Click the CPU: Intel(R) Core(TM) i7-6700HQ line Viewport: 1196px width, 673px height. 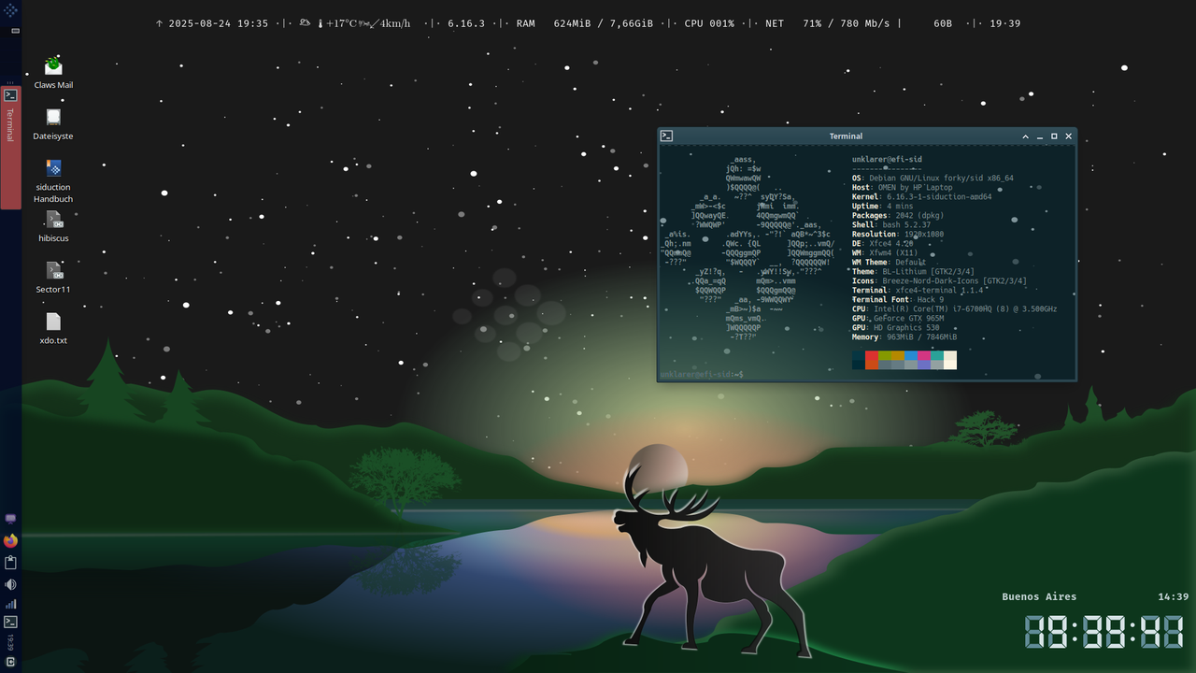click(954, 308)
